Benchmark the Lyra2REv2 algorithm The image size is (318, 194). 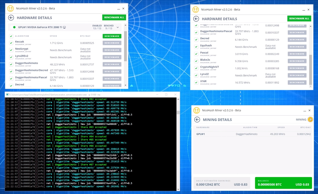(112, 57)
